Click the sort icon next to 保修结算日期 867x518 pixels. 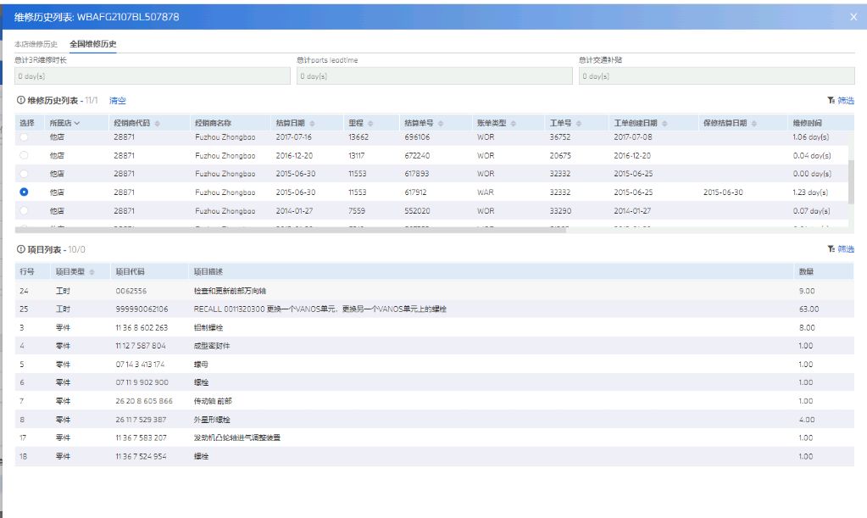tap(754, 123)
